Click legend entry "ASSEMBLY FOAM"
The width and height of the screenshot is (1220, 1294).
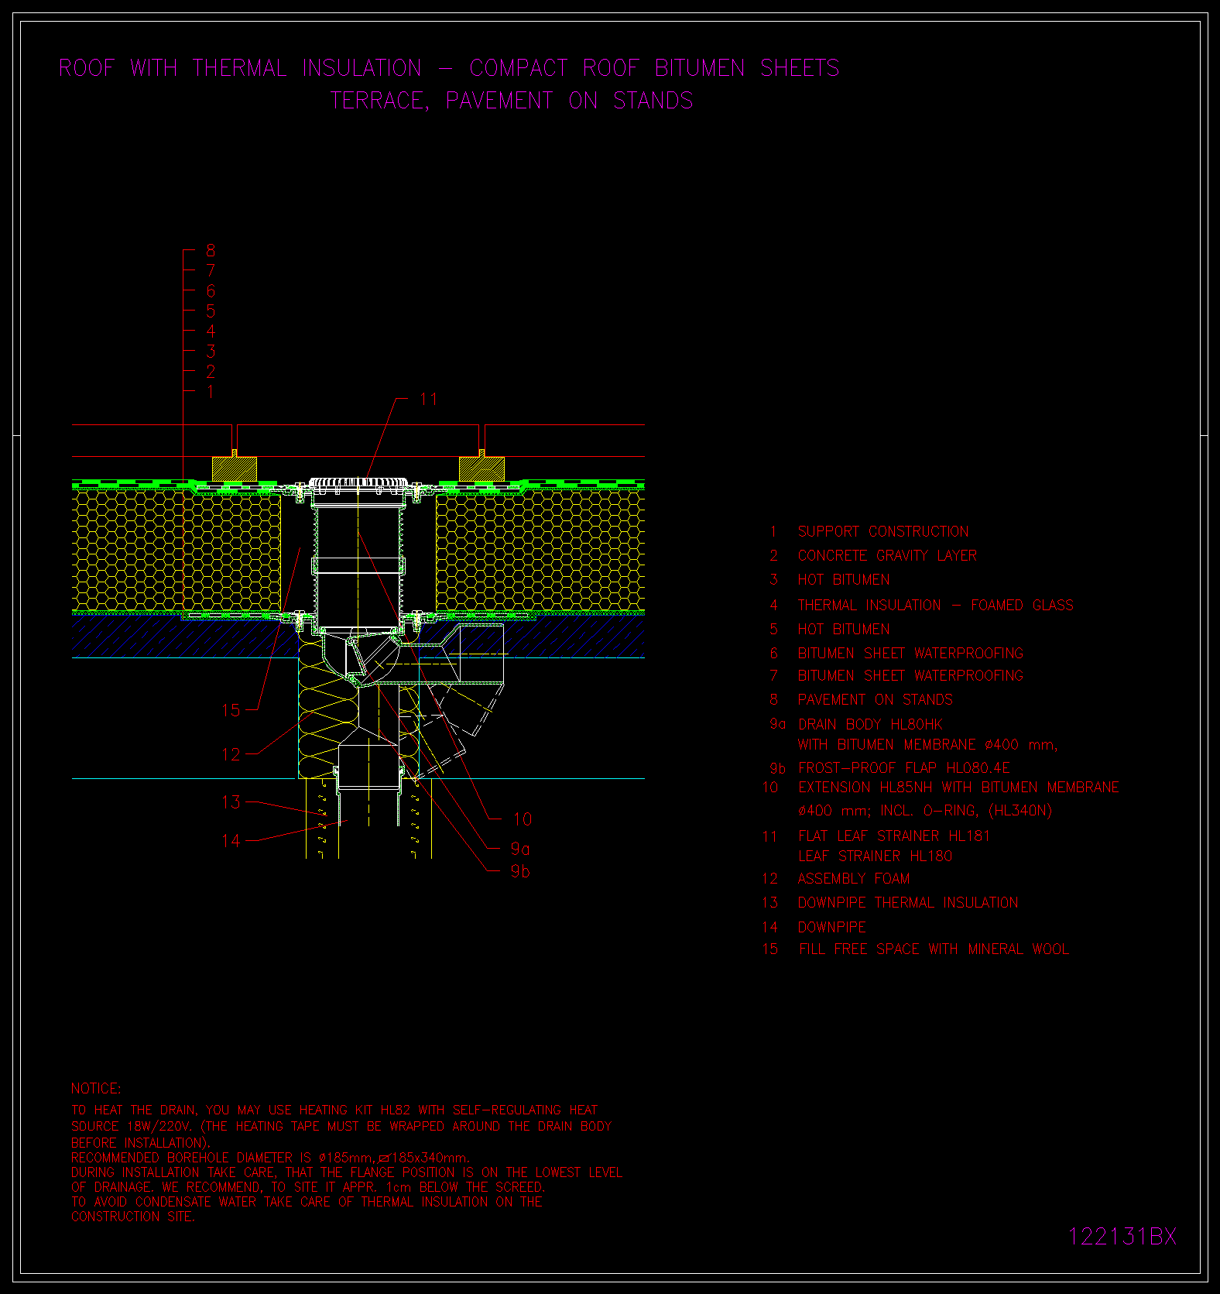(854, 878)
